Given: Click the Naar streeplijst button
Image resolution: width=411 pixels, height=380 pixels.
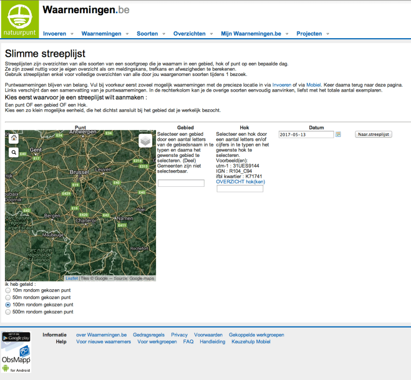Looking at the screenshot, I should coord(373,134).
